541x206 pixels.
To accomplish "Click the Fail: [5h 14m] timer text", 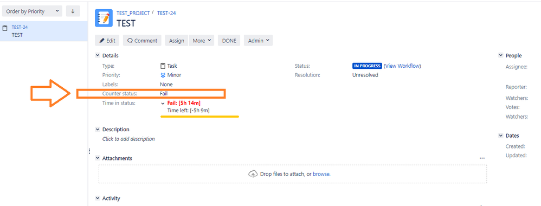I will click(x=184, y=103).
